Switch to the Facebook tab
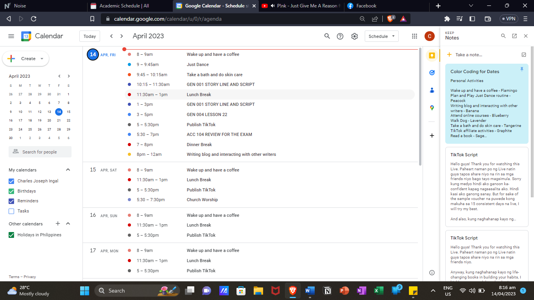 click(x=387, y=6)
